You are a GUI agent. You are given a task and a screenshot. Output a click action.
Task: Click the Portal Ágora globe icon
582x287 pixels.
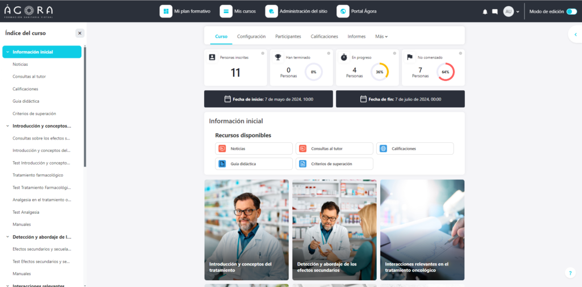click(x=343, y=11)
